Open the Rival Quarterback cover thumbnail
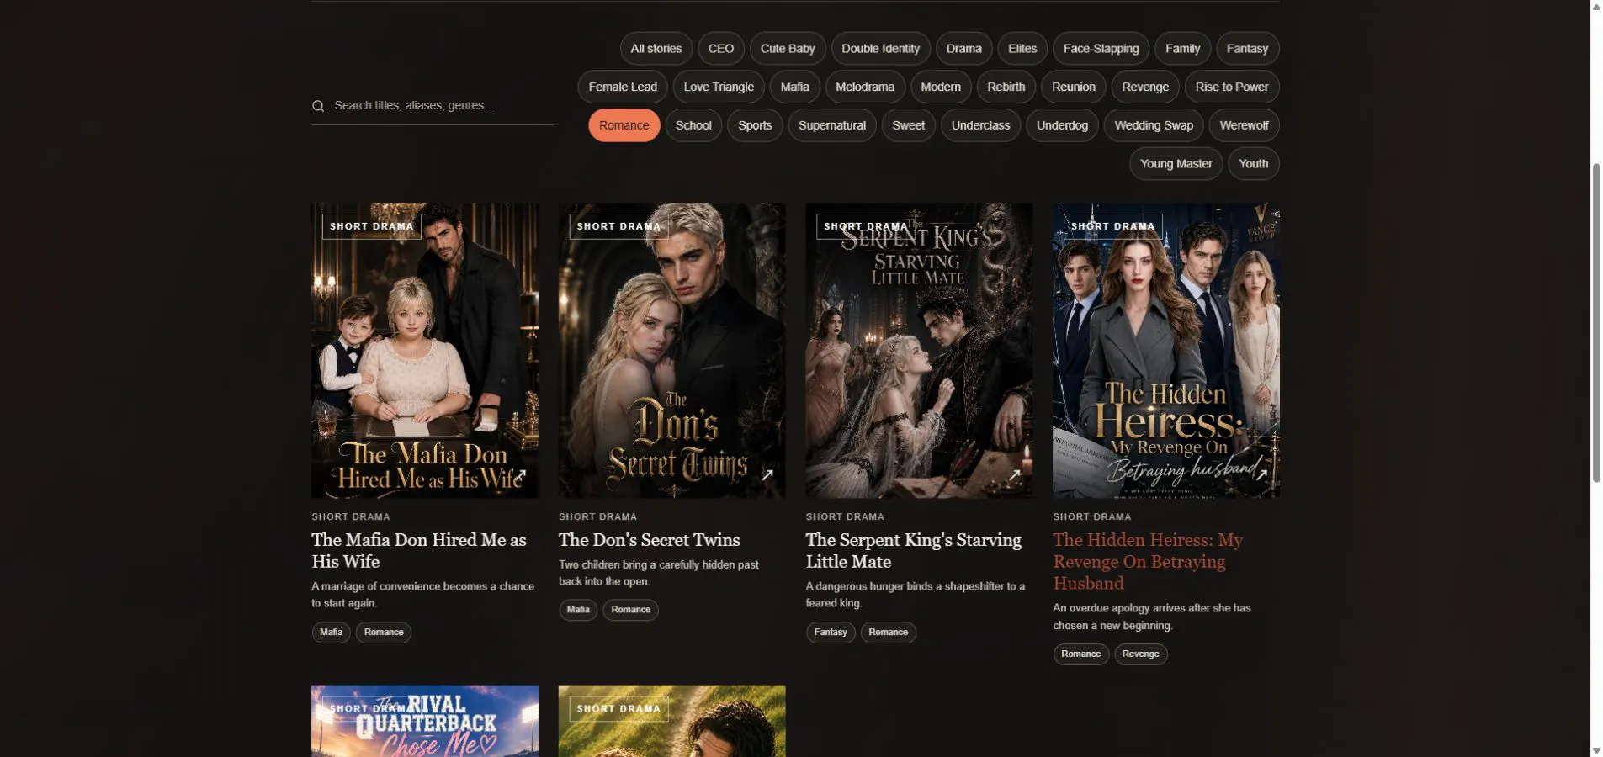Viewport: 1603px width, 757px height. [x=425, y=721]
